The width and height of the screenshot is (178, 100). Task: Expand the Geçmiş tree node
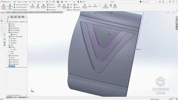(7, 24)
